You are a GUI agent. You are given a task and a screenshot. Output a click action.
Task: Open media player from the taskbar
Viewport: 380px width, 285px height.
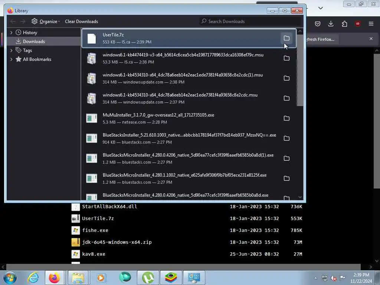101,278
